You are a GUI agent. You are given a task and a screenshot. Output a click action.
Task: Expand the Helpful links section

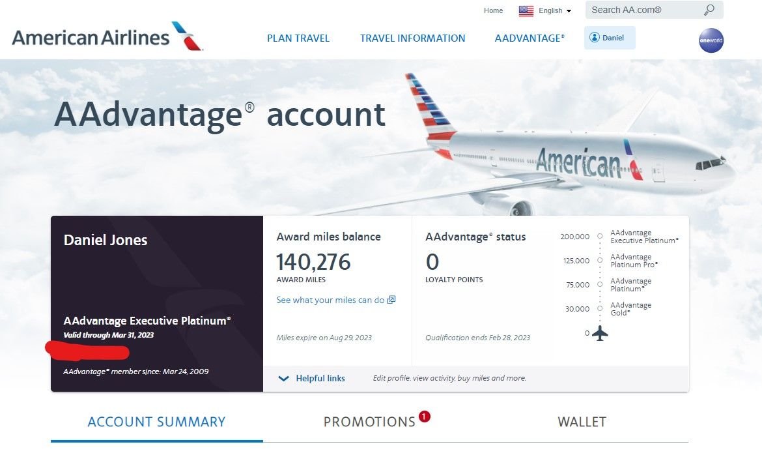click(x=311, y=378)
